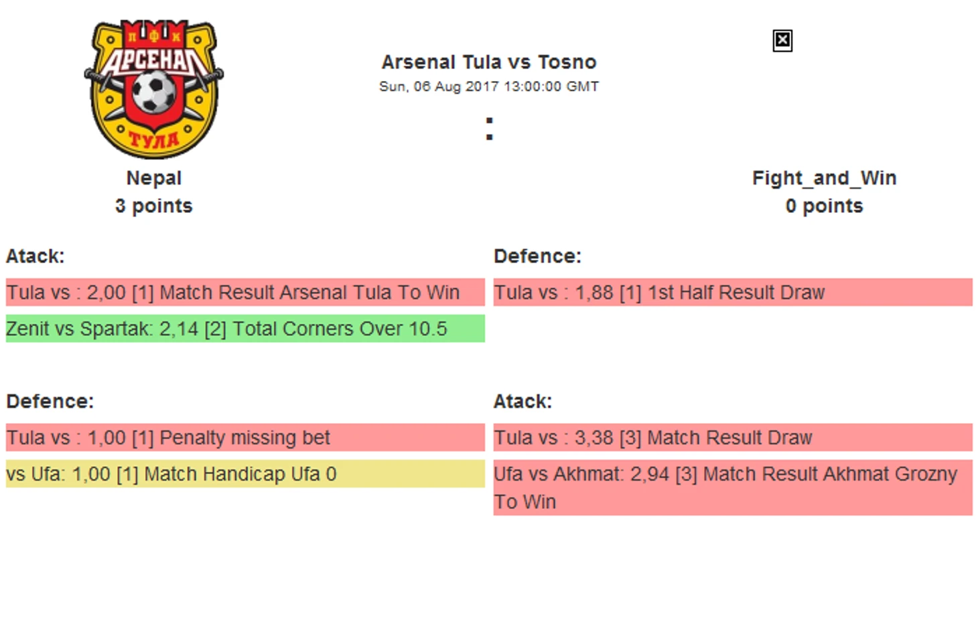This screenshot has width=978, height=642.
Task: Click the green Total Corners Over 10.5 bet
Action: pos(244,329)
